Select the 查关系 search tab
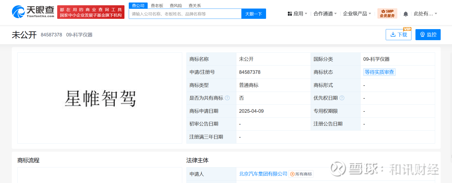Viewport: 452px width, 183px height. pyautogui.click(x=195, y=6)
